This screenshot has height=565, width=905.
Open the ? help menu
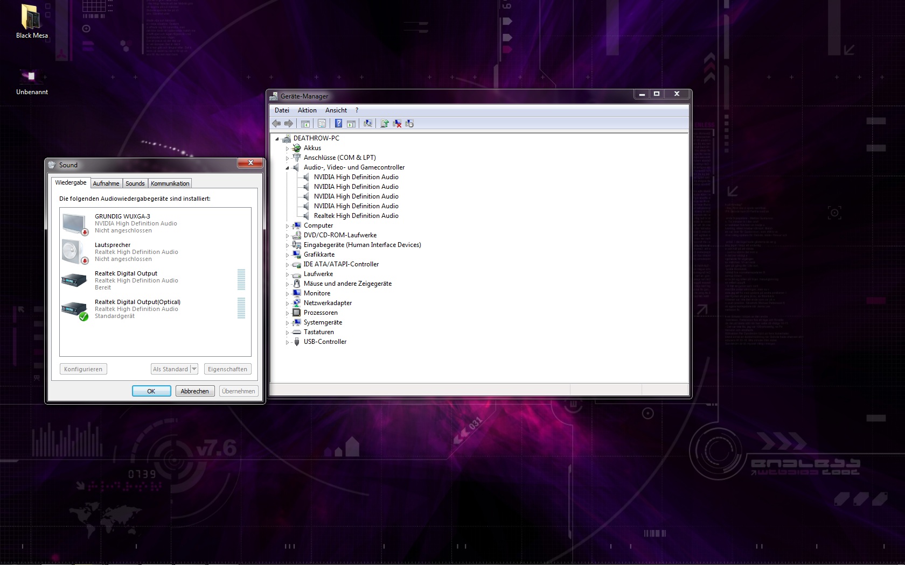point(357,110)
